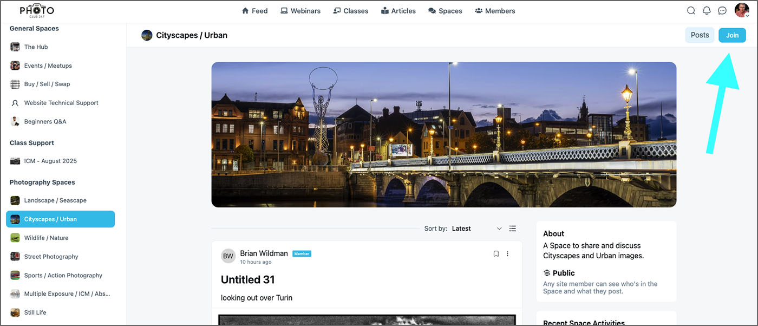Click the Belfast bridge cityscape banner image

coord(444,134)
